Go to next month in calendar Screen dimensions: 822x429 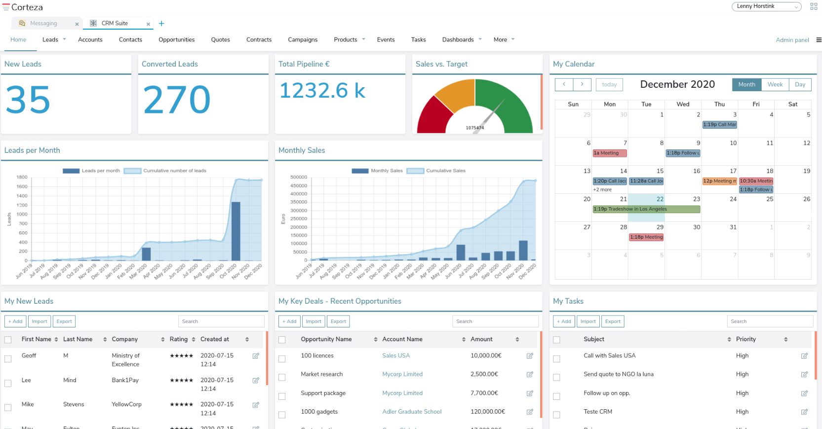point(582,84)
